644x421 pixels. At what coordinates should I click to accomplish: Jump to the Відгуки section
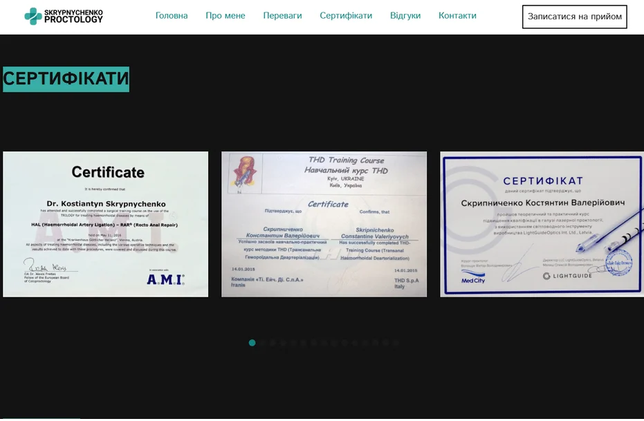click(x=405, y=16)
